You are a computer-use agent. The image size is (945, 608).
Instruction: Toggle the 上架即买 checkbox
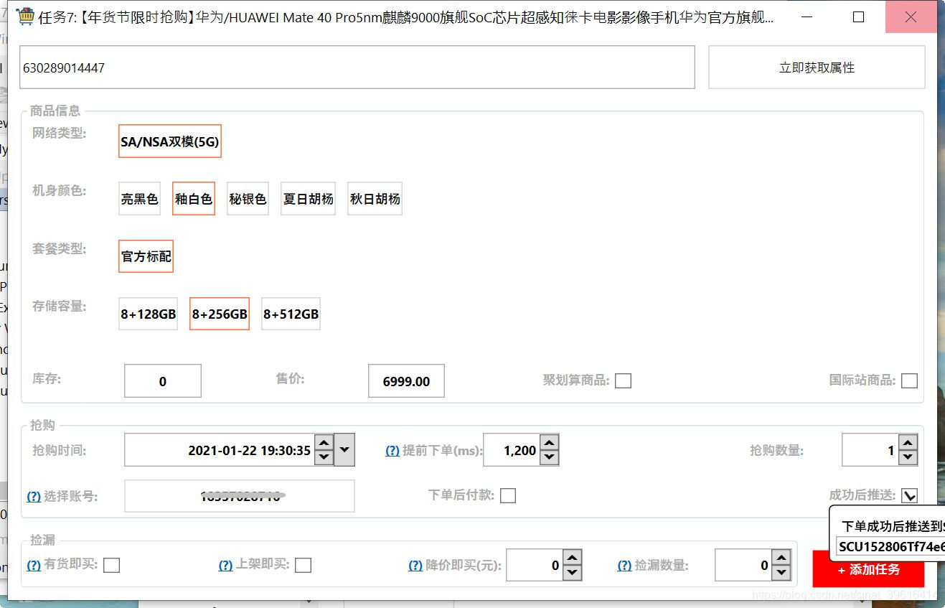(304, 566)
